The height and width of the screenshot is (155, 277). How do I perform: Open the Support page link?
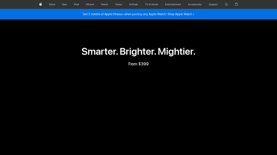coord(213,4)
